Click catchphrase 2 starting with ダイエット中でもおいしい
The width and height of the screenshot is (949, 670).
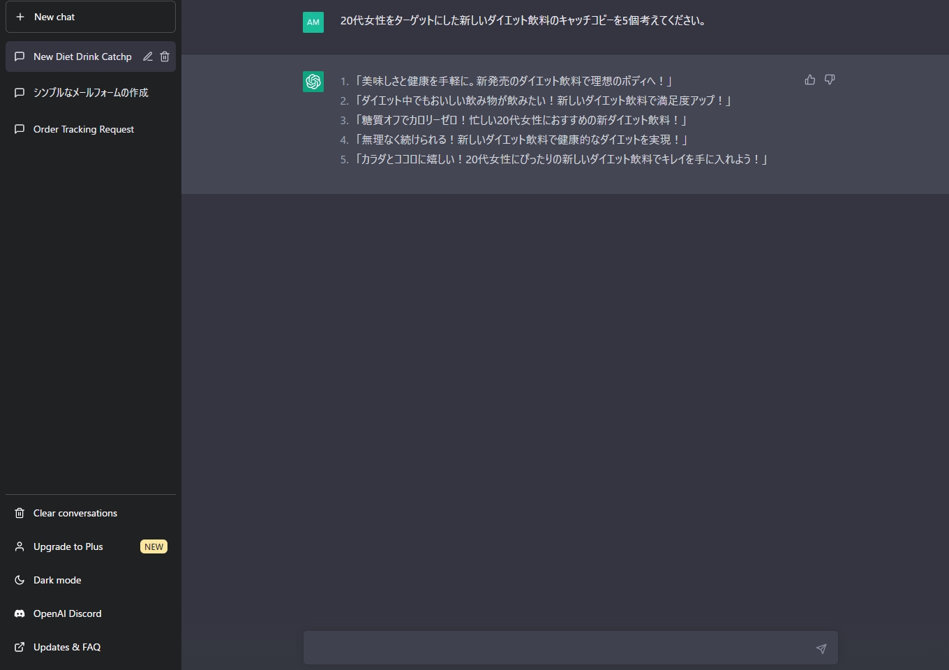[543, 100]
